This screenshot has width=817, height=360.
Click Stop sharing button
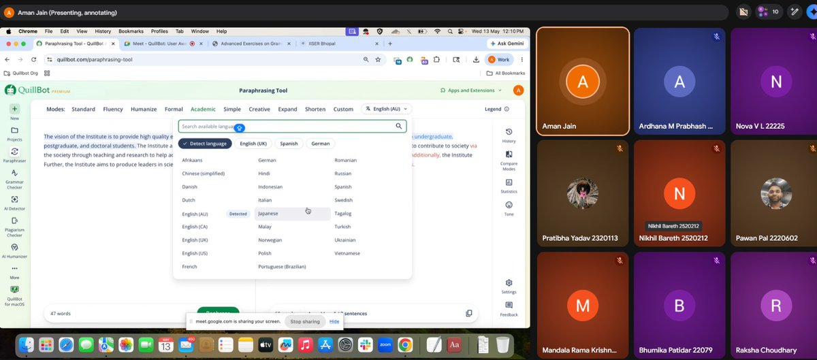(305, 321)
